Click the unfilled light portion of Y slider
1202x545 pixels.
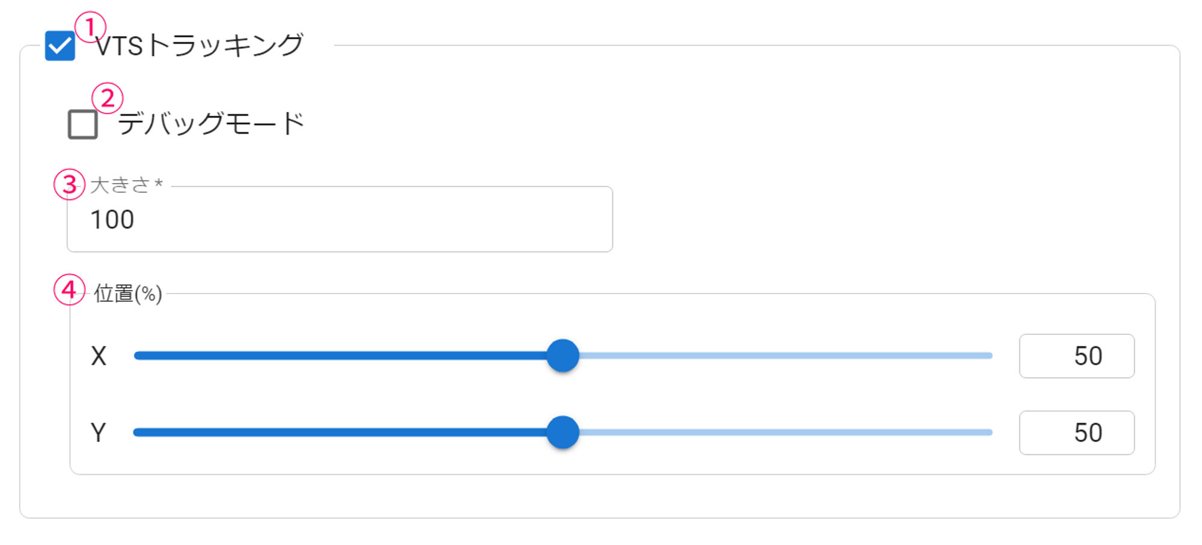781,433
